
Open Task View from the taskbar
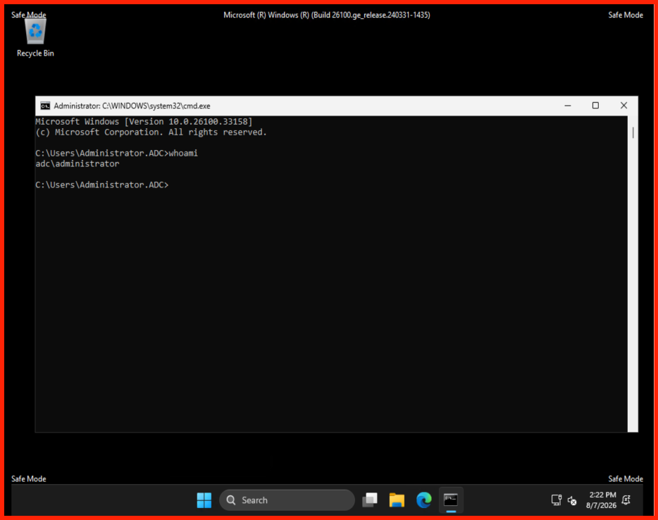tap(370, 500)
